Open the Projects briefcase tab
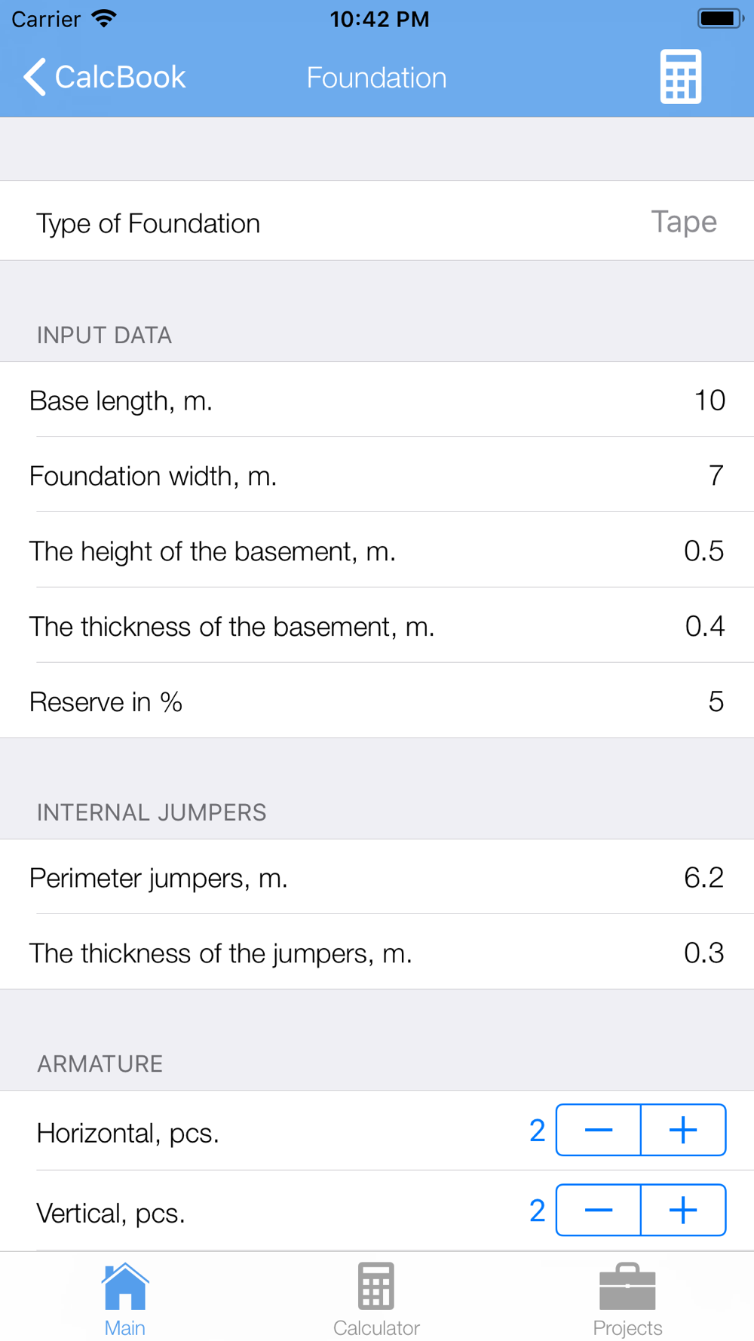The image size is (754, 1341). click(x=627, y=1300)
